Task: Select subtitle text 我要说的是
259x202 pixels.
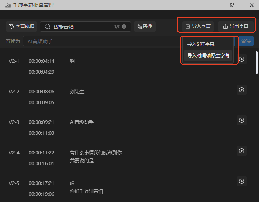Action: (x=82, y=161)
